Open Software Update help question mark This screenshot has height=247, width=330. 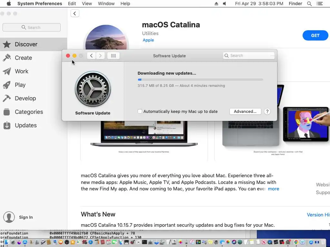[267, 112]
